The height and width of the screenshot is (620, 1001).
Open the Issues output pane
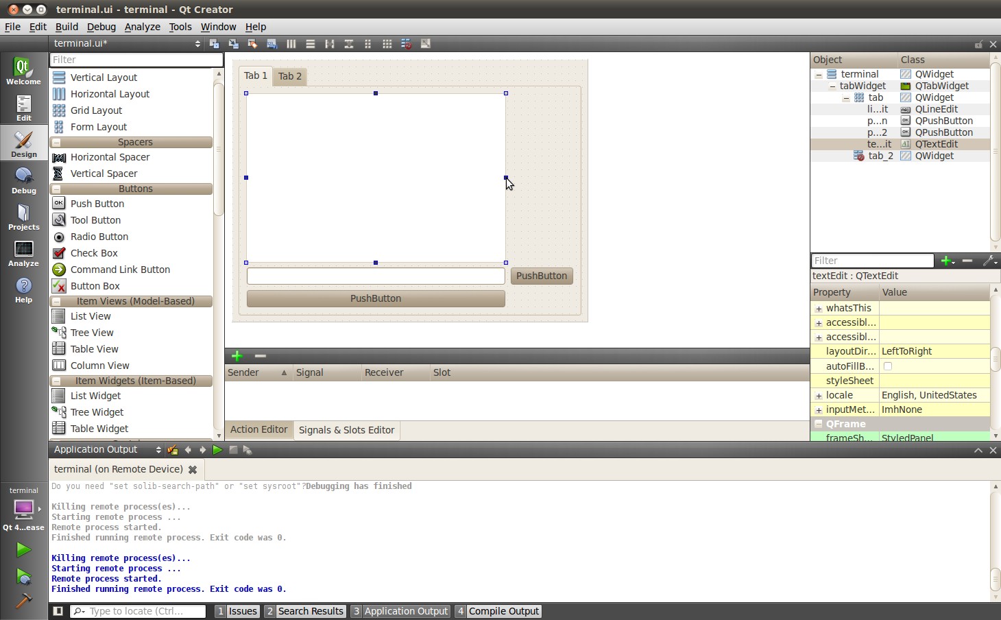(237, 611)
